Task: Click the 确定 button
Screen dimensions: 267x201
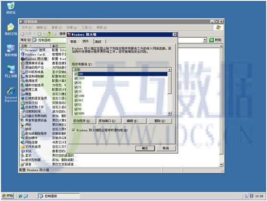Action: coord(145,148)
